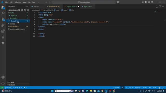
Task: Collapse the FLASKMADEEASY project root
Action: pos(7,10)
